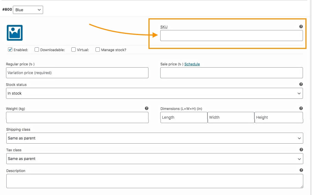Screen dimensions: 312x195
Task: Check the Manage stock option
Action: (x=98, y=50)
